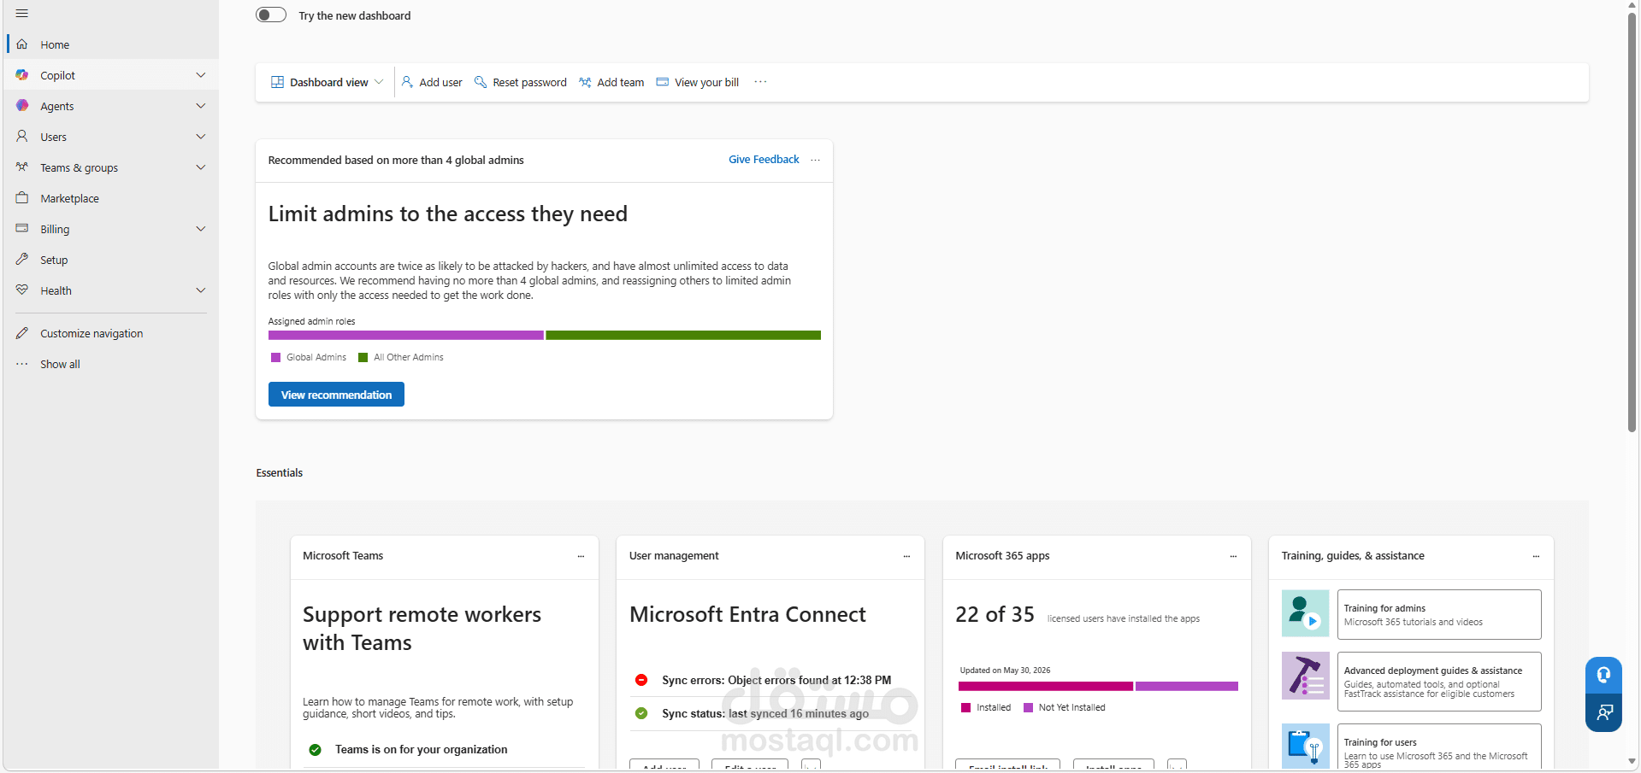Select Show all in navigation
Screen dimensions: 1641x773
point(111,364)
